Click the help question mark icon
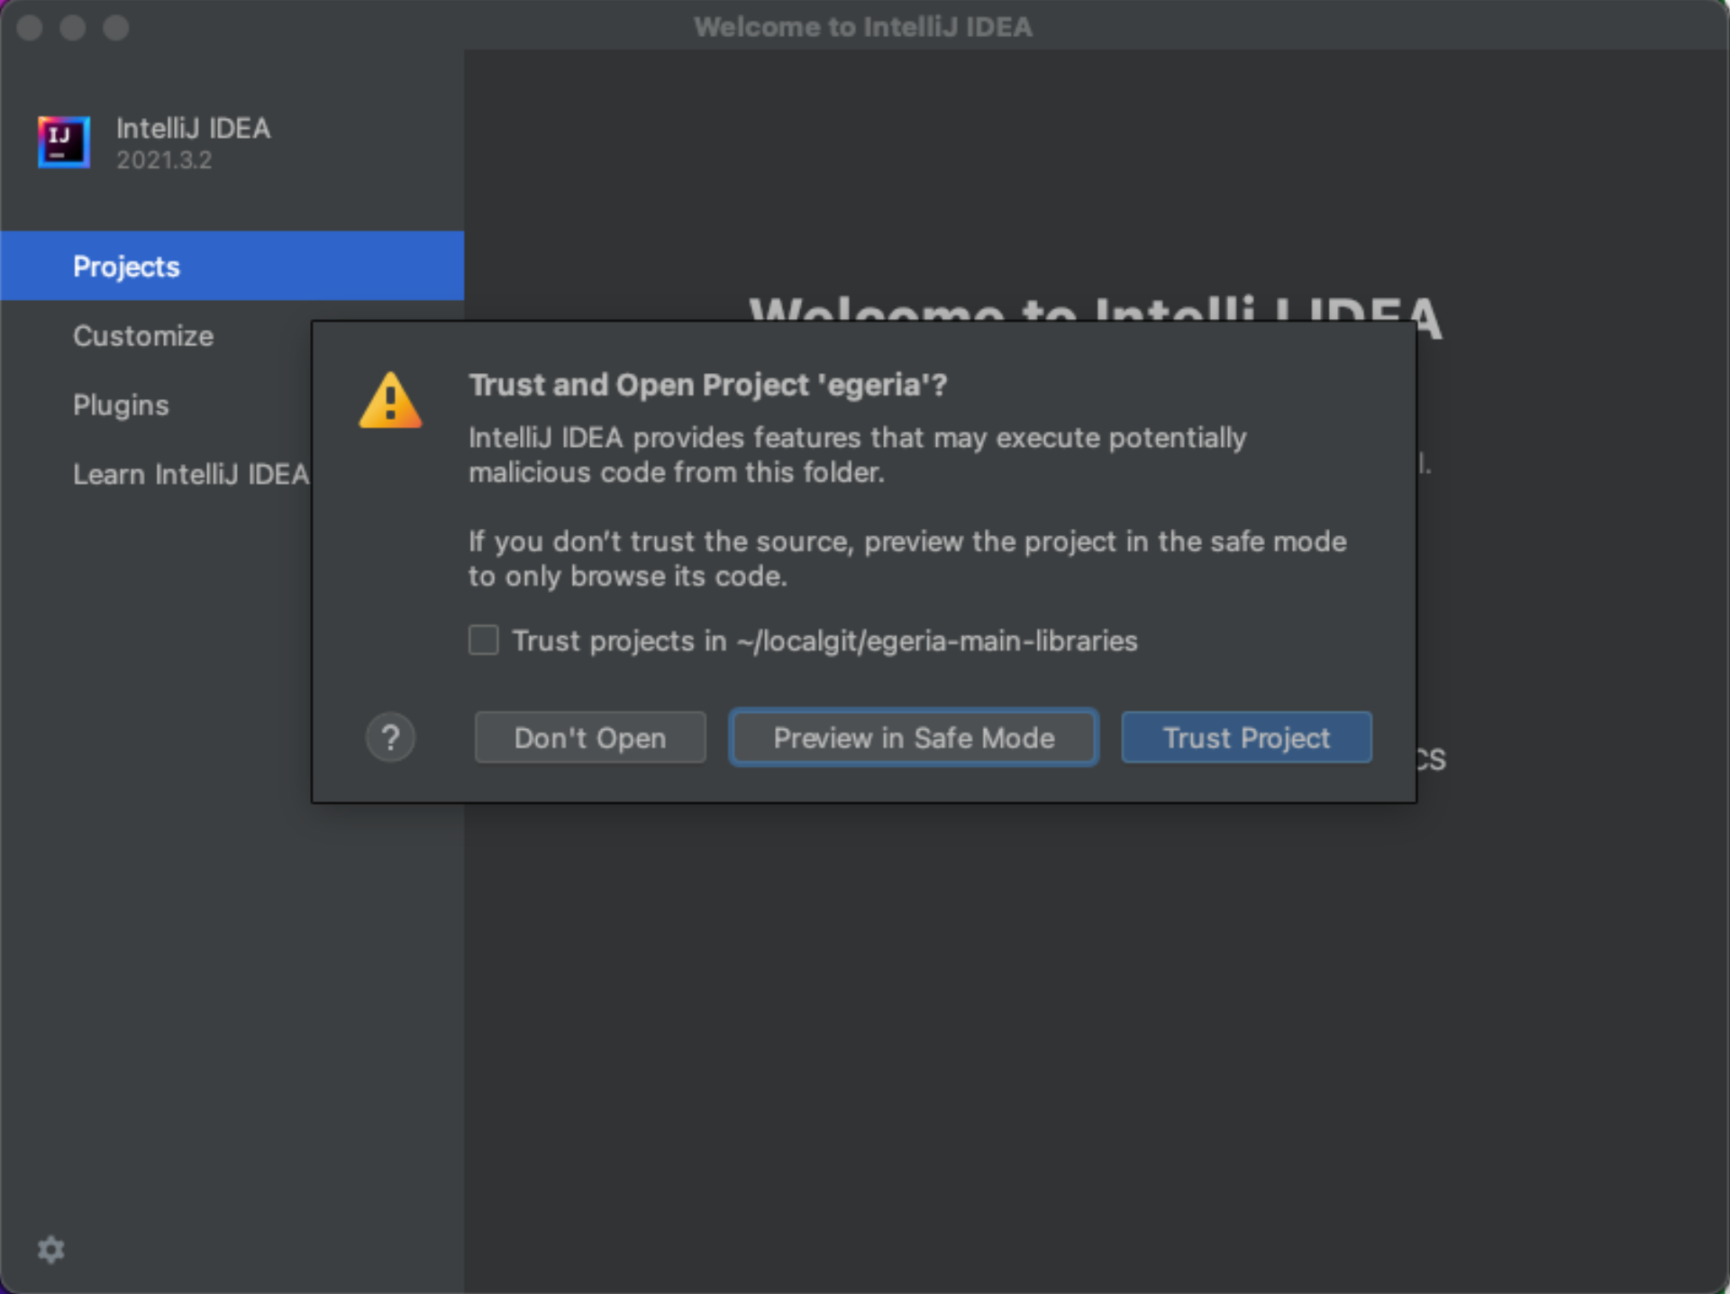 391,737
